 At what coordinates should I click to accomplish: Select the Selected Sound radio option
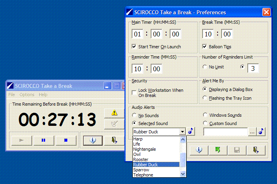click(134, 123)
